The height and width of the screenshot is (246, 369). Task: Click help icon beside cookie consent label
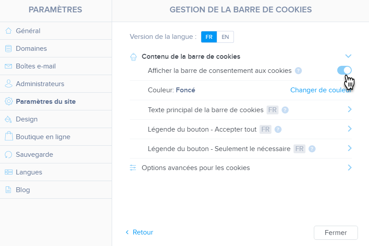pyautogui.click(x=298, y=71)
